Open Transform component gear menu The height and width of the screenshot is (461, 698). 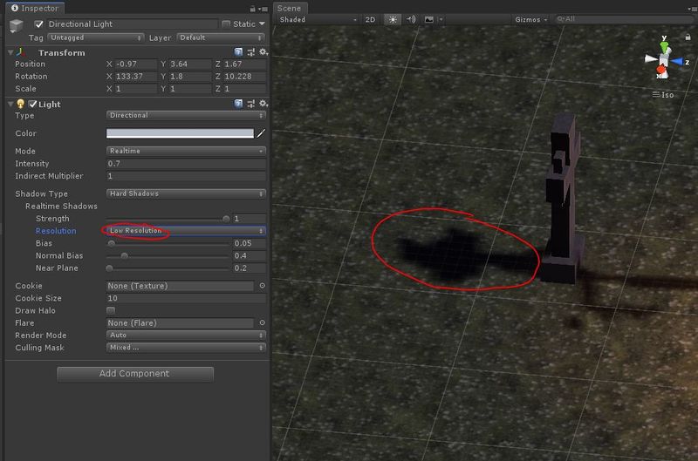click(263, 52)
